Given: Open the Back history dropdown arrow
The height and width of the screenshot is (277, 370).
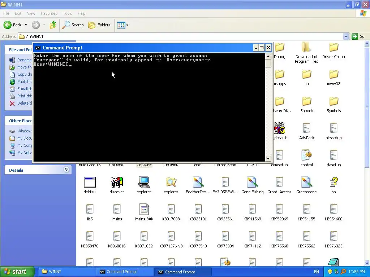Looking at the screenshot, I should (x=26, y=25).
